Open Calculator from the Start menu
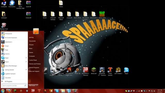This screenshot has height=93, width=165. [x=14, y=78]
